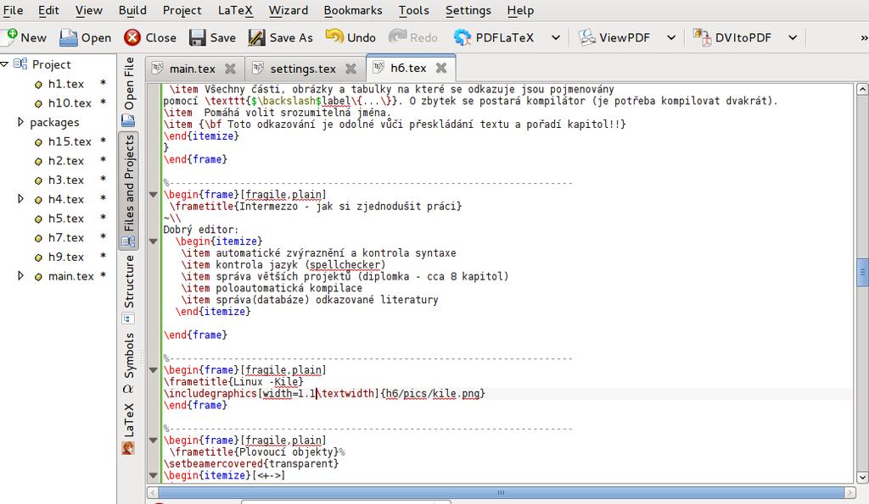This screenshot has height=504, width=869.
Task: Select h10.tex in project tree
Action: (x=70, y=102)
